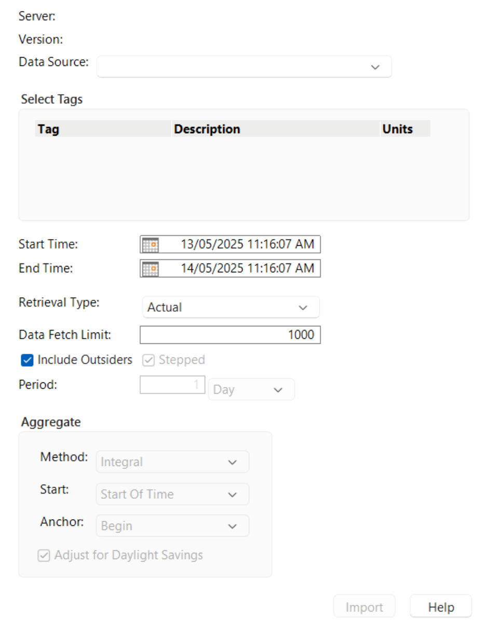Click the Import button
This screenshot has height=637, width=488.
tap(364, 606)
